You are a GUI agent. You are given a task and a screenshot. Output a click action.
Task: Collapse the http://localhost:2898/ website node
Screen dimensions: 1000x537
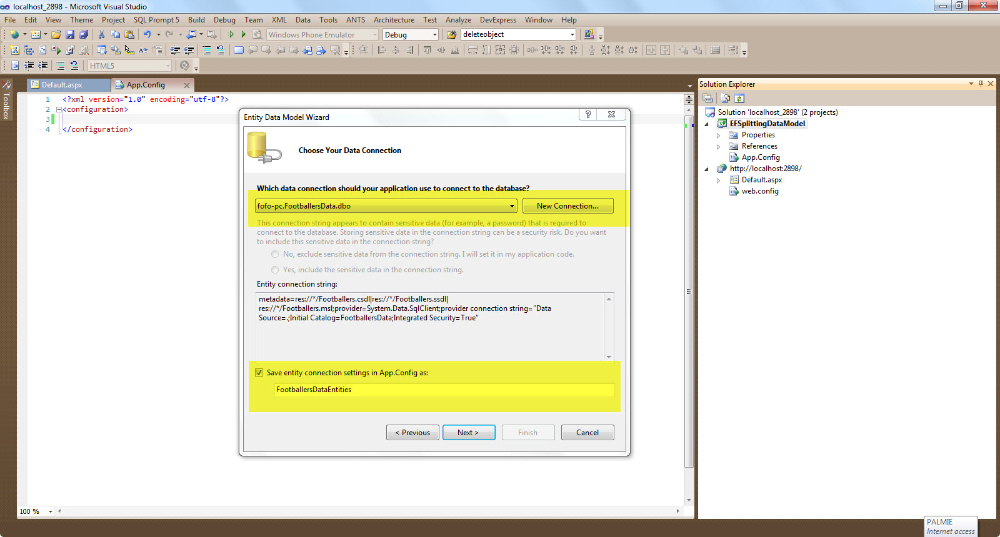pyautogui.click(x=707, y=169)
